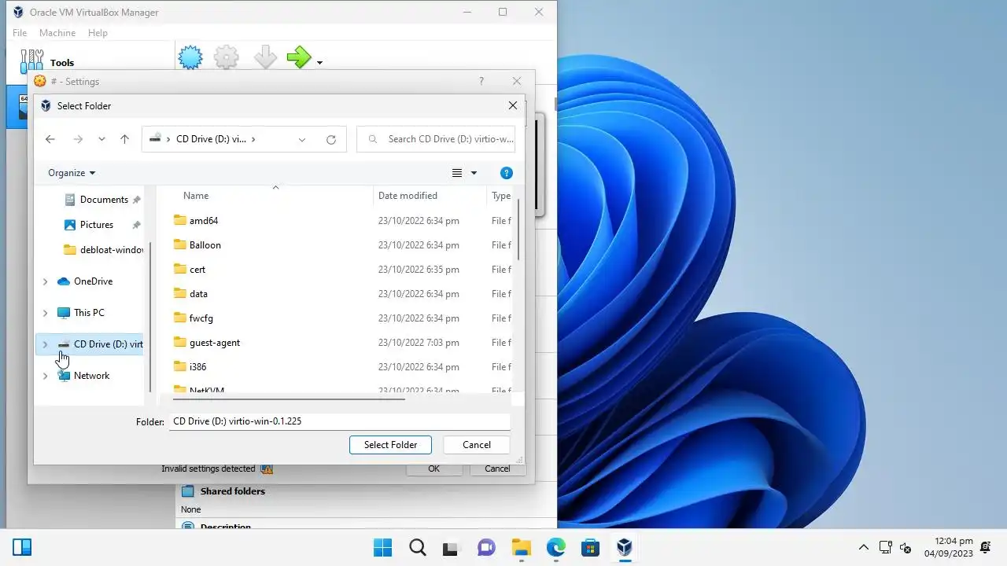Viewport: 1007px width, 566px height.
Task: Expand the Network tree node
Action: point(45,376)
